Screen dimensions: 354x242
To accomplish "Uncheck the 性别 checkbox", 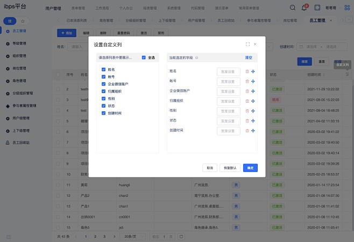I will (103, 98).
